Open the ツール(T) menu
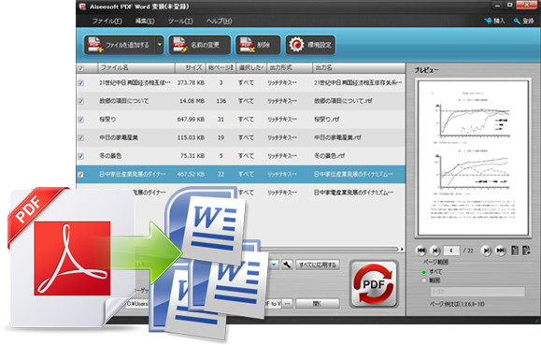 [x=180, y=22]
